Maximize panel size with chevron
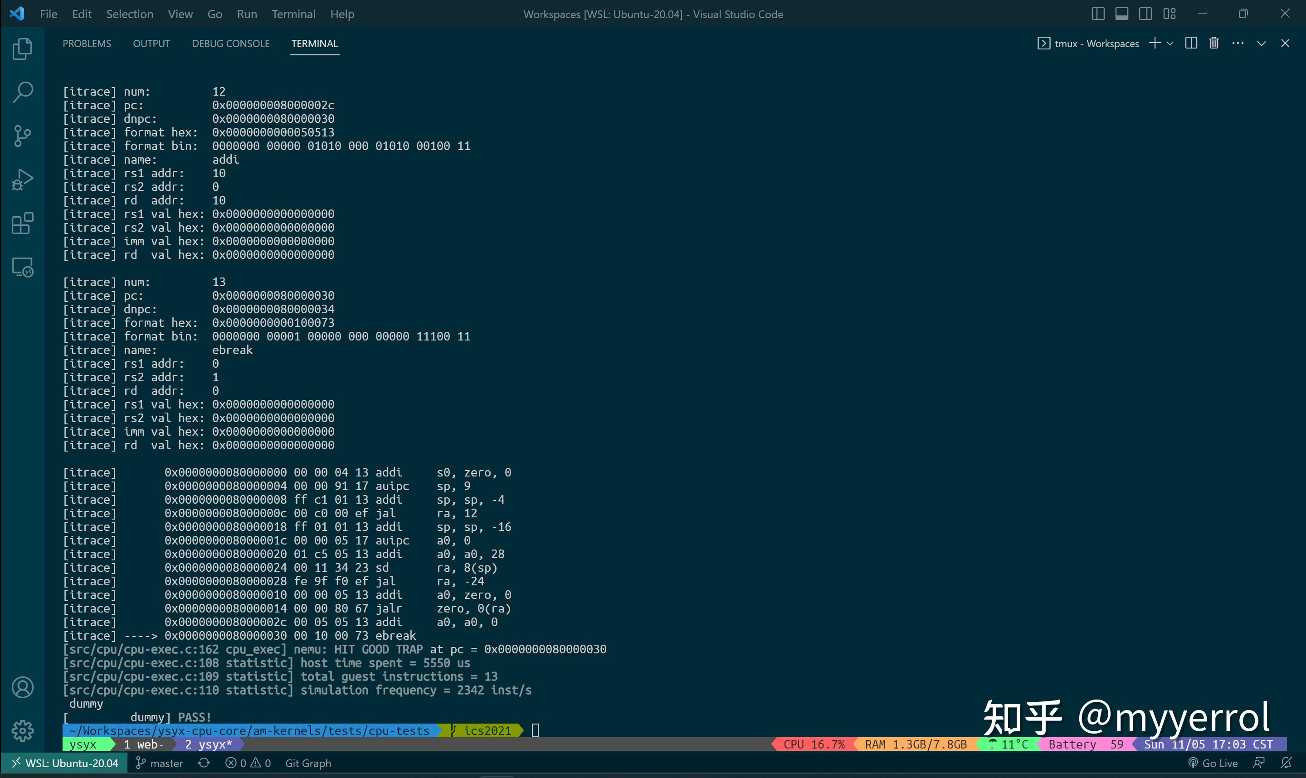Image resolution: width=1306 pixels, height=778 pixels. 1262,44
